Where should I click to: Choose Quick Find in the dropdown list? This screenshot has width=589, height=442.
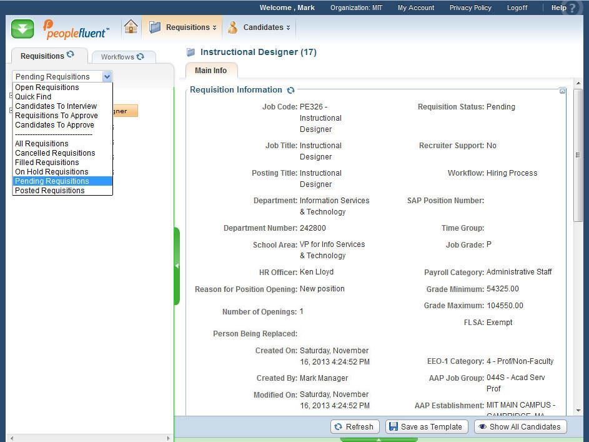click(x=33, y=97)
